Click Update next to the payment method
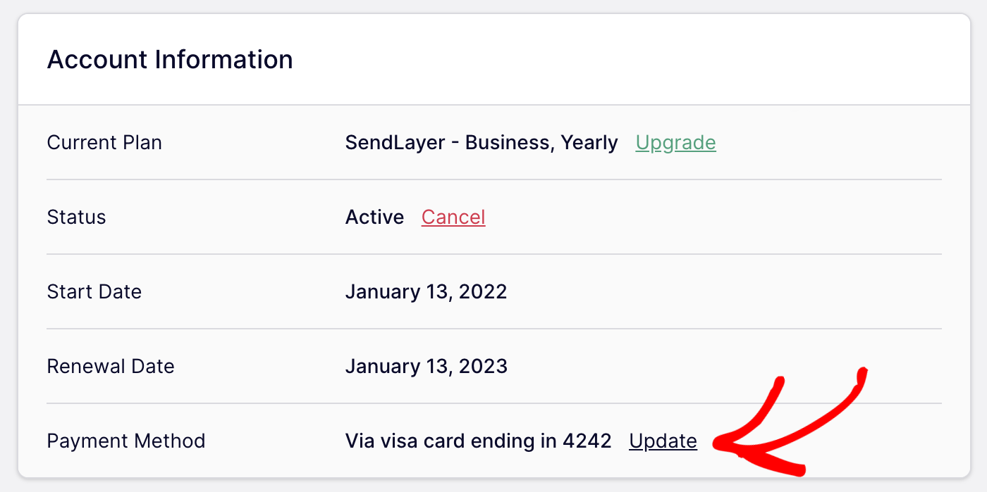 (x=662, y=441)
